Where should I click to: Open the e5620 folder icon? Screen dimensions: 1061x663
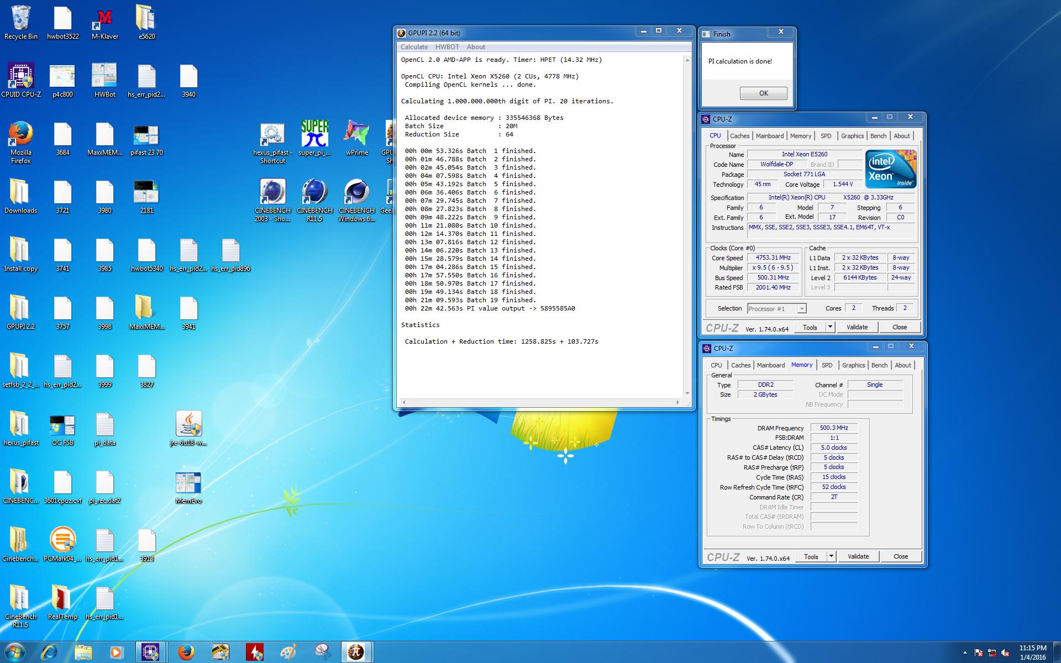tap(146, 23)
